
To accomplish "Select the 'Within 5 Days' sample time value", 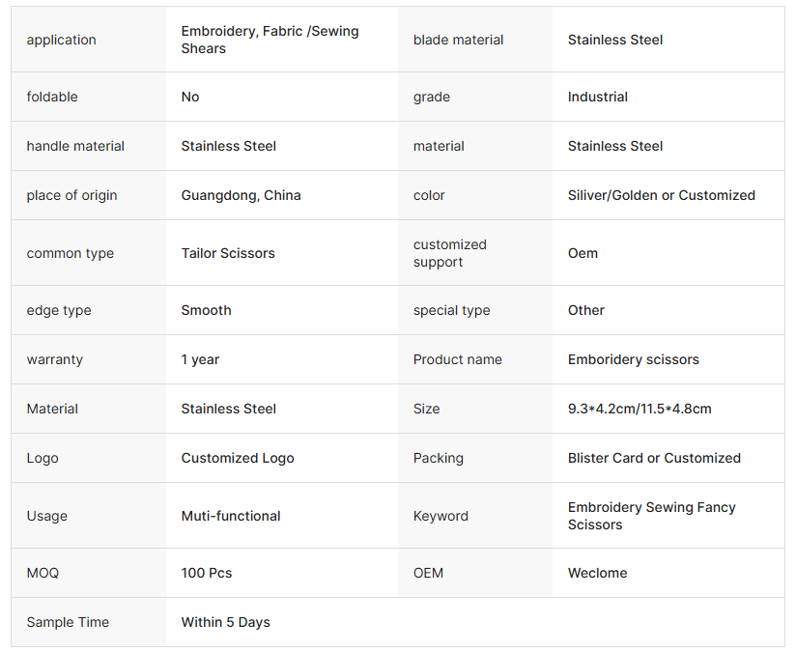I will [x=226, y=622].
